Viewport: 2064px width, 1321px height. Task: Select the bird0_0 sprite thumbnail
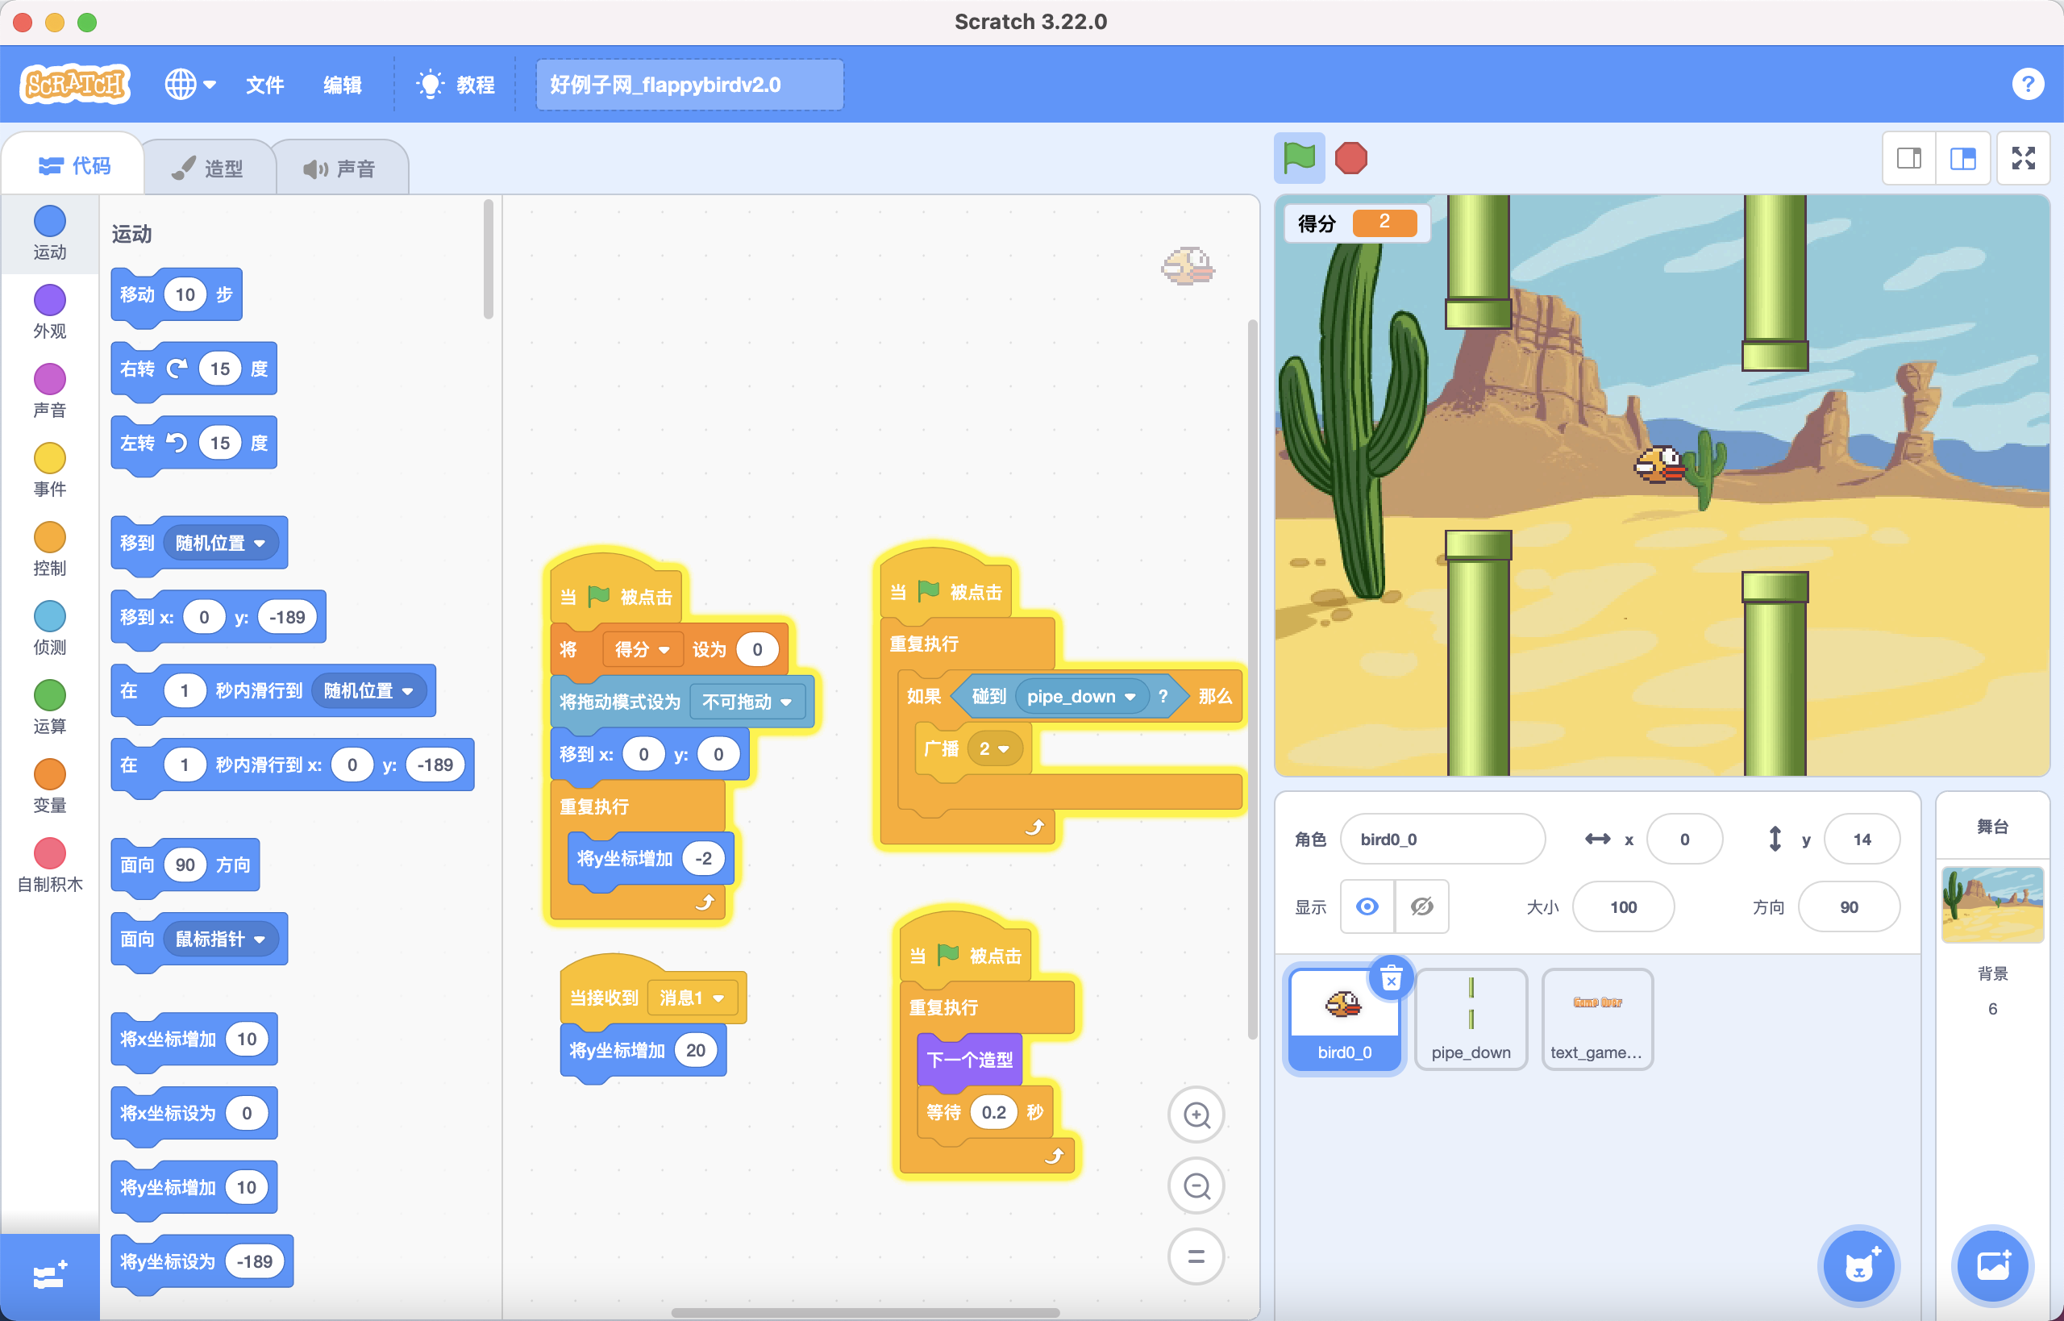pyautogui.click(x=1344, y=1019)
